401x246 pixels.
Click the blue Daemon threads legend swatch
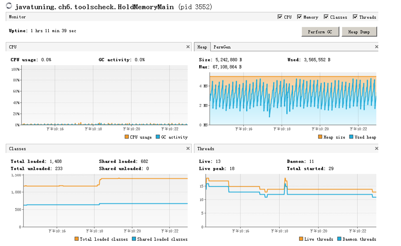tap(340, 239)
